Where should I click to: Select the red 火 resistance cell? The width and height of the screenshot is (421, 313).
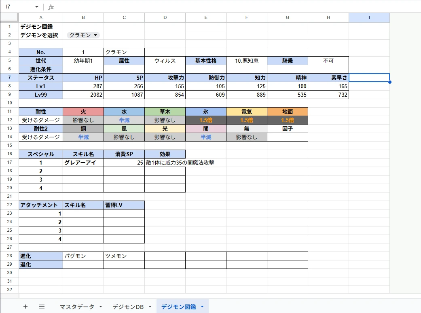[83, 112]
